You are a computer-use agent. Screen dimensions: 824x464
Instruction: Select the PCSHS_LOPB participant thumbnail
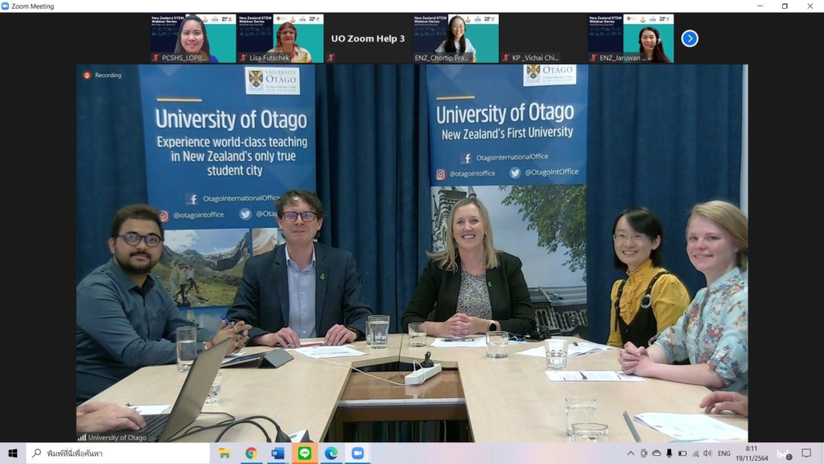[193, 39]
